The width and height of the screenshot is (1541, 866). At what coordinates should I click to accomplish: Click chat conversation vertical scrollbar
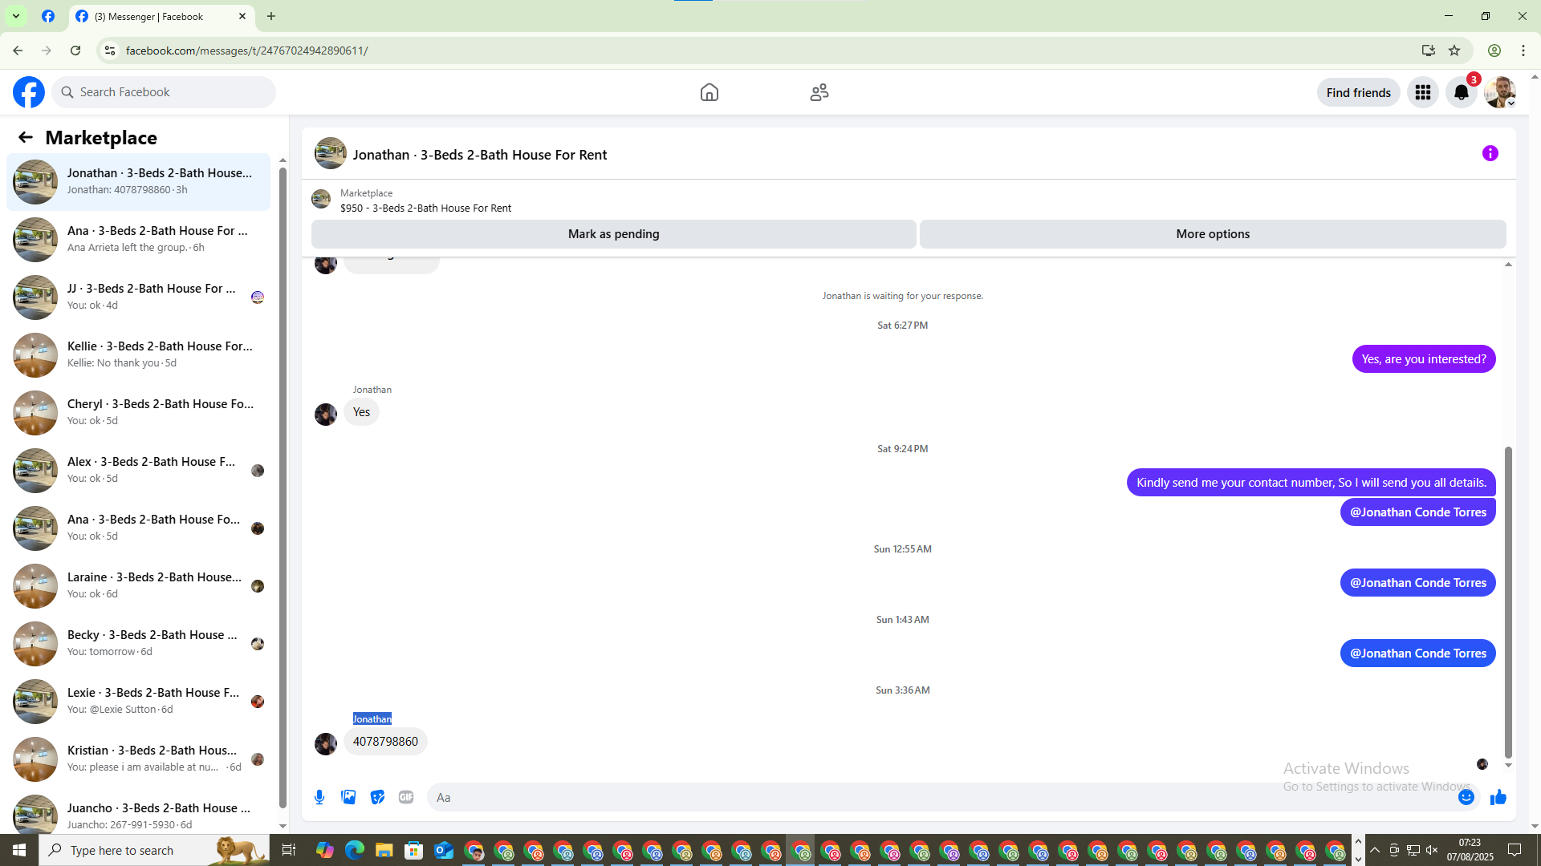click(1507, 601)
